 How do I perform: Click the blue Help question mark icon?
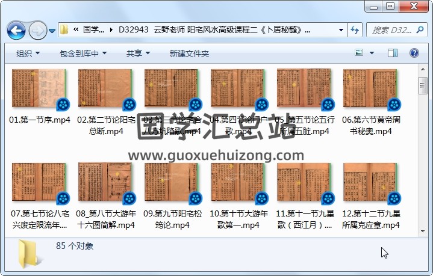pyautogui.click(x=414, y=53)
